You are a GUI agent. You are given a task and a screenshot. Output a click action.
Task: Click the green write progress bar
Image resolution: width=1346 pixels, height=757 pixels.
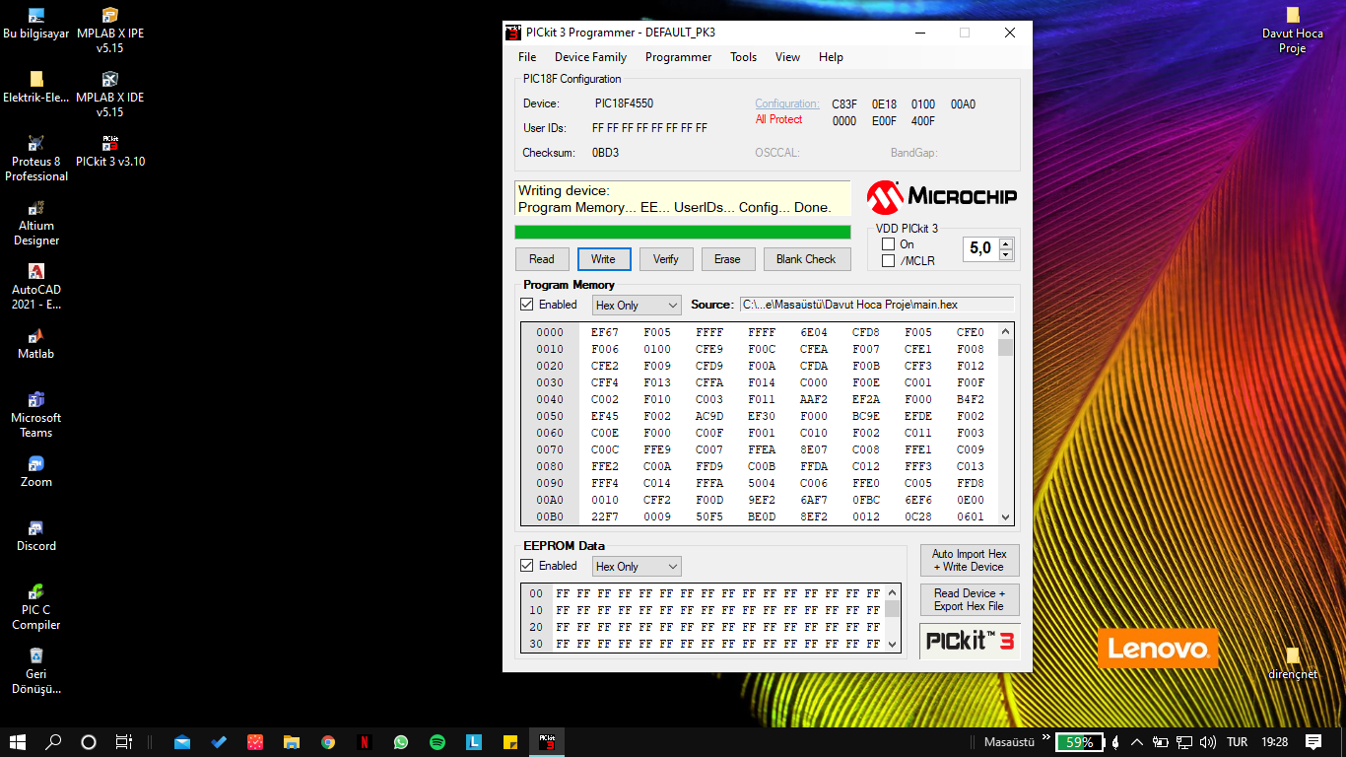pyautogui.click(x=683, y=233)
